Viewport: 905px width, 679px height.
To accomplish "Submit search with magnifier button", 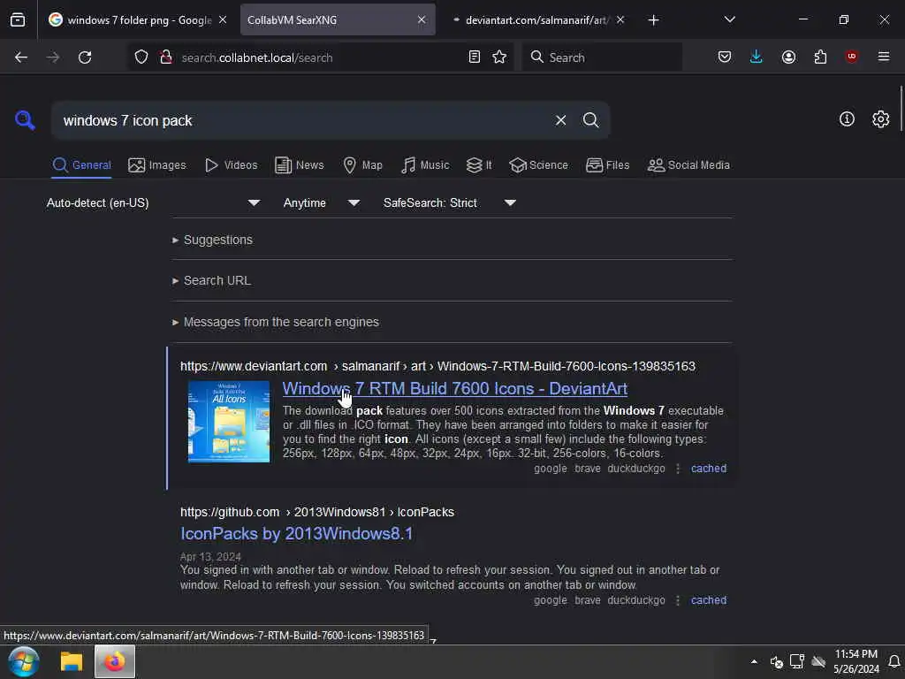I will (x=590, y=120).
